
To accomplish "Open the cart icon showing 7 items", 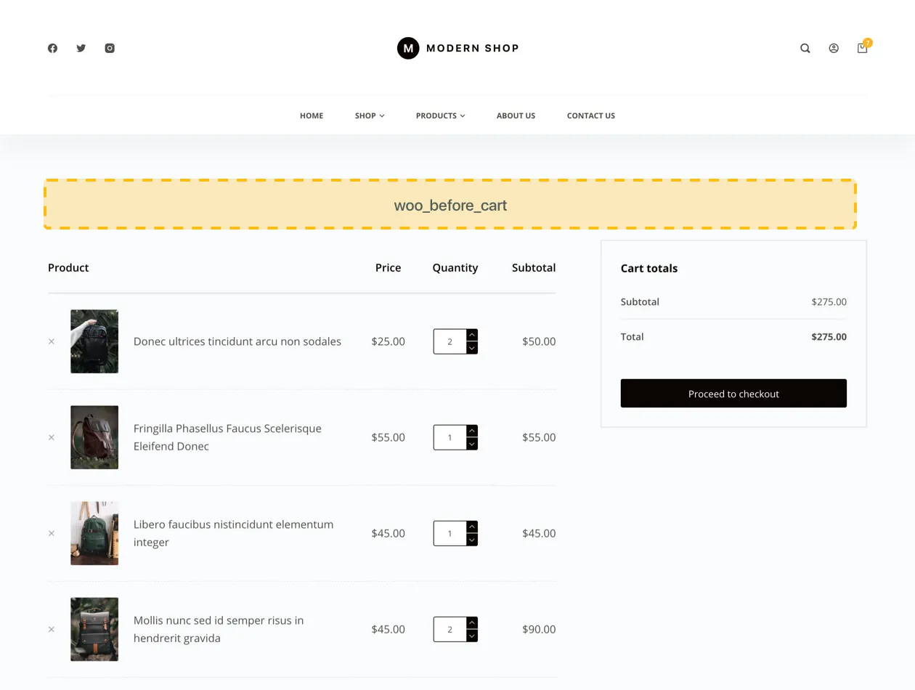I will (x=862, y=48).
